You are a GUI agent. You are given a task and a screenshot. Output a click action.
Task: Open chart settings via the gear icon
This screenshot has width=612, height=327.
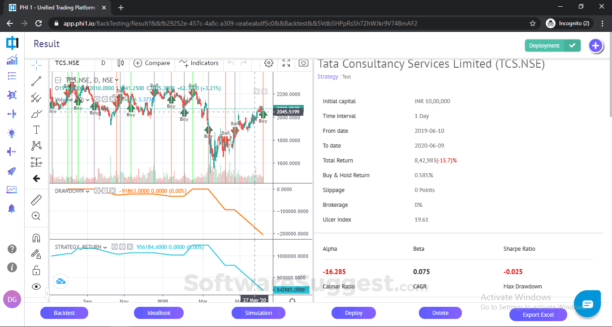268,63
